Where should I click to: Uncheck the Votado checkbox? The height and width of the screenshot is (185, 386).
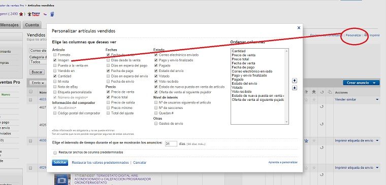click(x=156, y=76)
